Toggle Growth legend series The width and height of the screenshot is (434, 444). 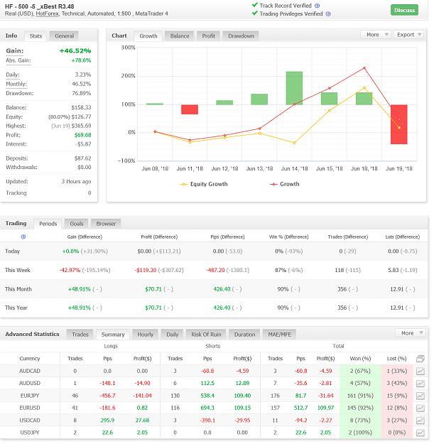coord(284,184)
